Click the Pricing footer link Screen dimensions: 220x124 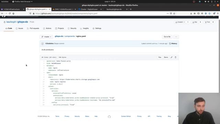coord(139,116)
